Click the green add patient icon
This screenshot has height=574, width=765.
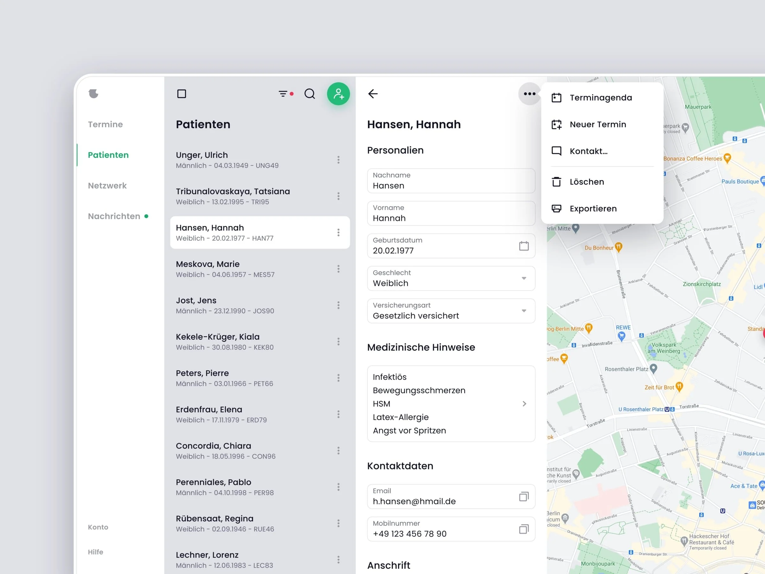tap(338, 94)
